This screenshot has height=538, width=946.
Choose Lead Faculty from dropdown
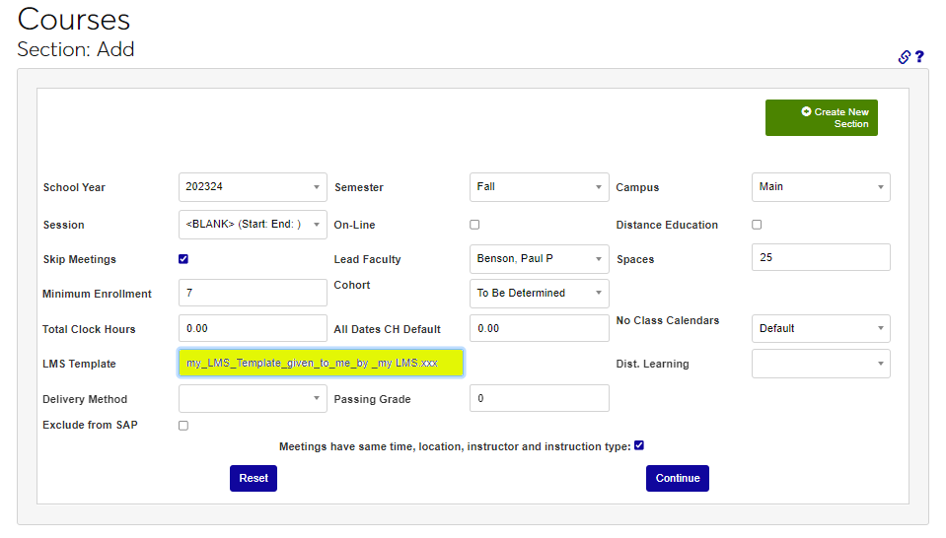coord(539,259)
